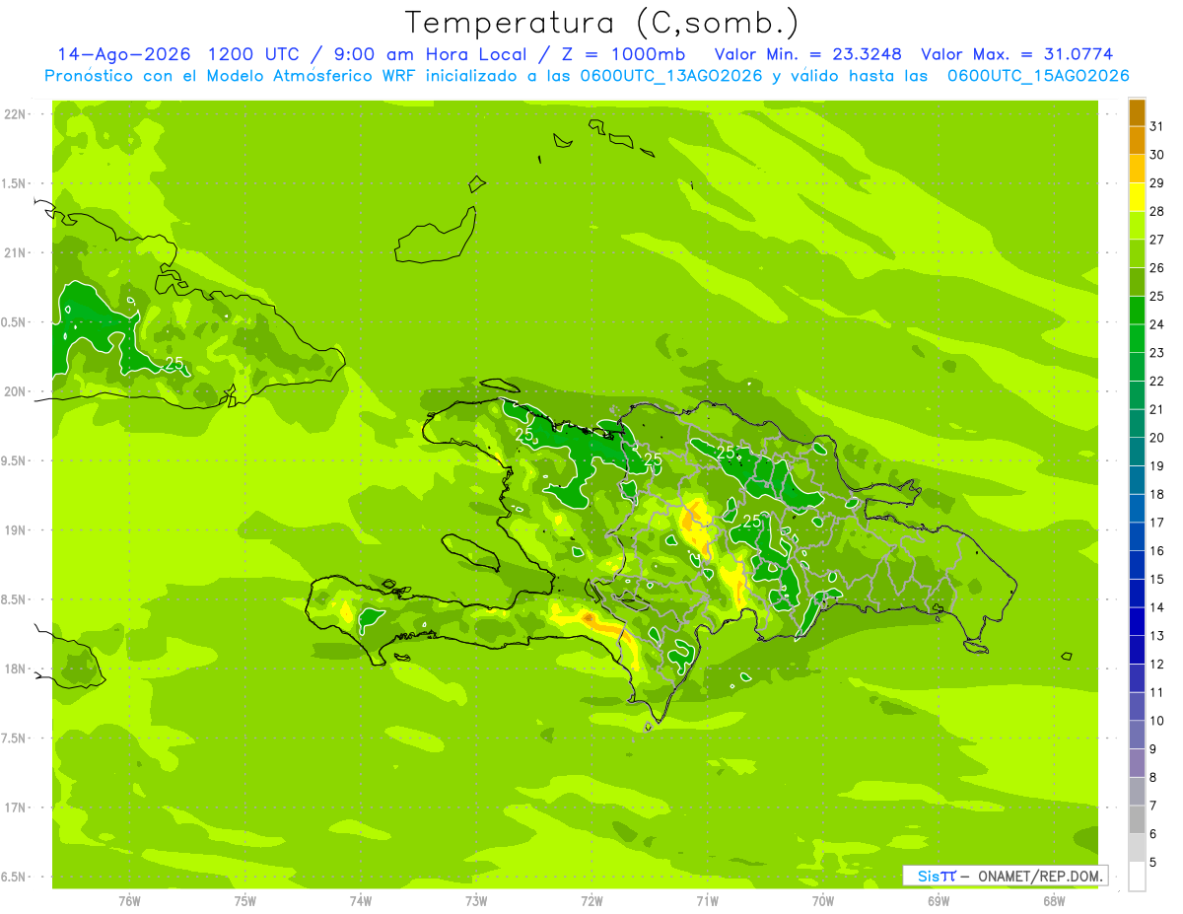
Task: Click the Valor Max. = 31.0774 readout
Action: 1016,54
